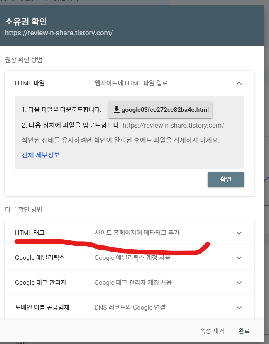This screenshot has height=344, width=269.
Task: Click 사이트 홈페이지에 메타태그 추가 description
Action: pyautogui.click(x=137, y=233)
